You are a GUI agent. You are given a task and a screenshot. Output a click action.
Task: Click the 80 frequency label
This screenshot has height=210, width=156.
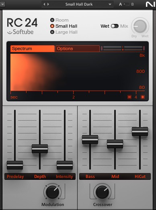tap(142, 87)
